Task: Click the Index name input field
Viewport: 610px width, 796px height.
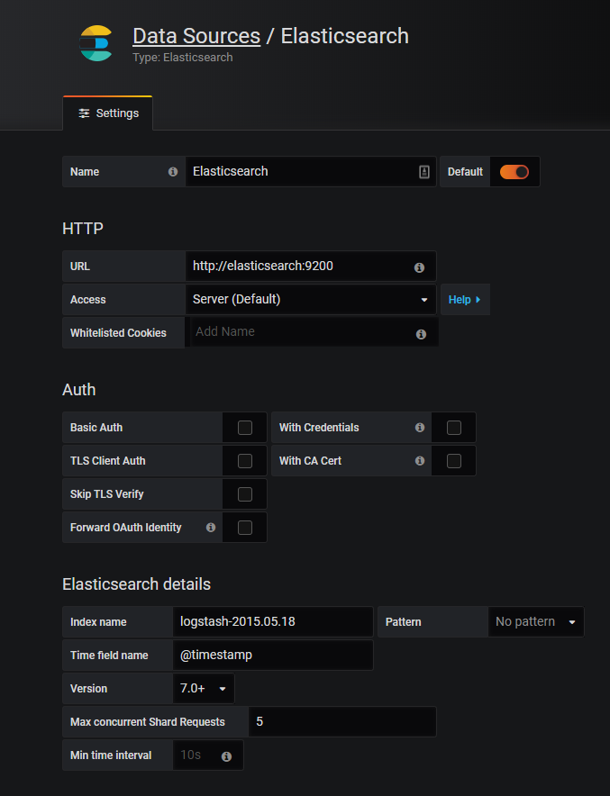Action: coord(272,622)
